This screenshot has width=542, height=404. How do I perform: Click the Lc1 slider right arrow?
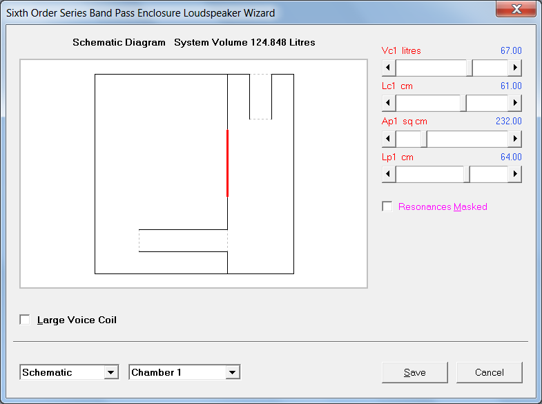tap(514, 103)
